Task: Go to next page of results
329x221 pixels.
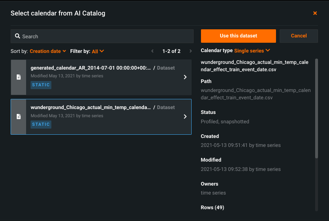Action: (190, 51)
